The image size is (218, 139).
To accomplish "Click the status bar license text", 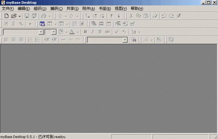I will click(33, 137).
